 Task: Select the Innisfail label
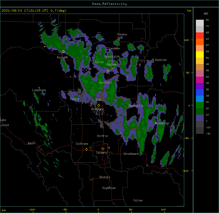coord(105,82)
